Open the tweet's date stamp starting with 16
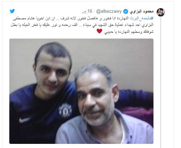Viewport: 181px width, 148px height. pyautogui.click(x=87, y=11)
